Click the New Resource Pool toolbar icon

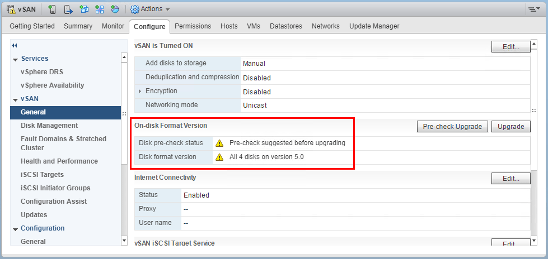pos(115,9)
